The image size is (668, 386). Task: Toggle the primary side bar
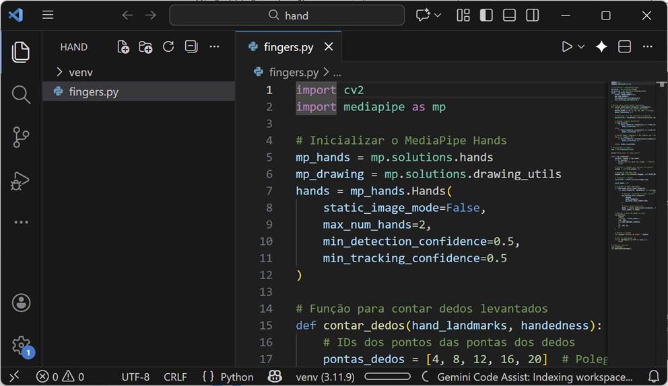(486, 15)
